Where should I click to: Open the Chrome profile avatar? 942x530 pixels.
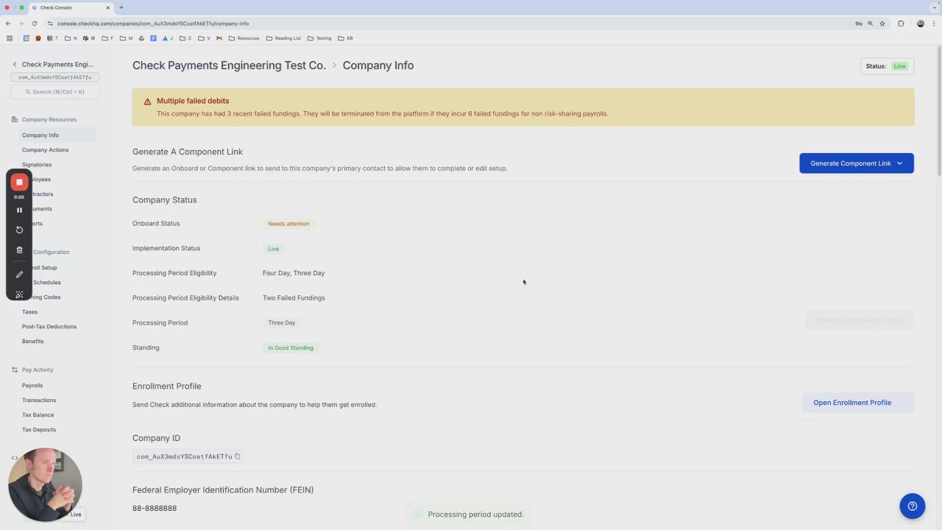[921, 24]
